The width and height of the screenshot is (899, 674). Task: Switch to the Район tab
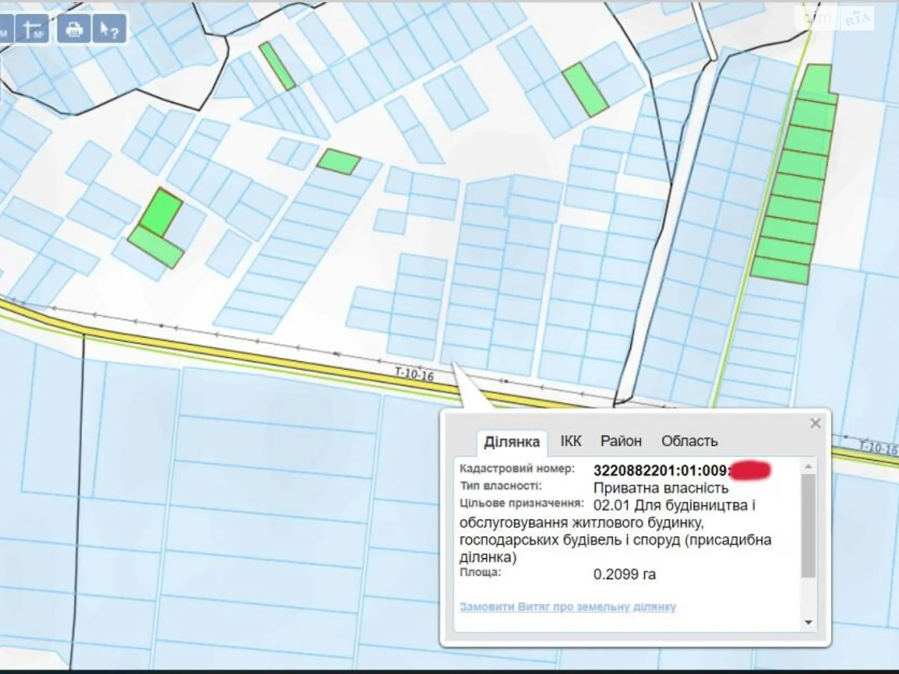click(621, 441)
